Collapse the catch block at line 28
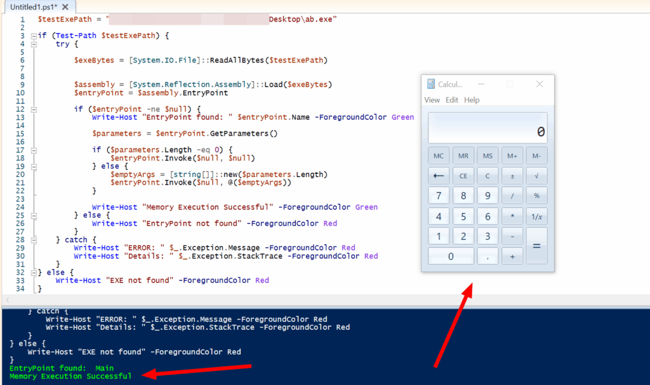Screen dimensions: 650x385 (x=34, y=240)
